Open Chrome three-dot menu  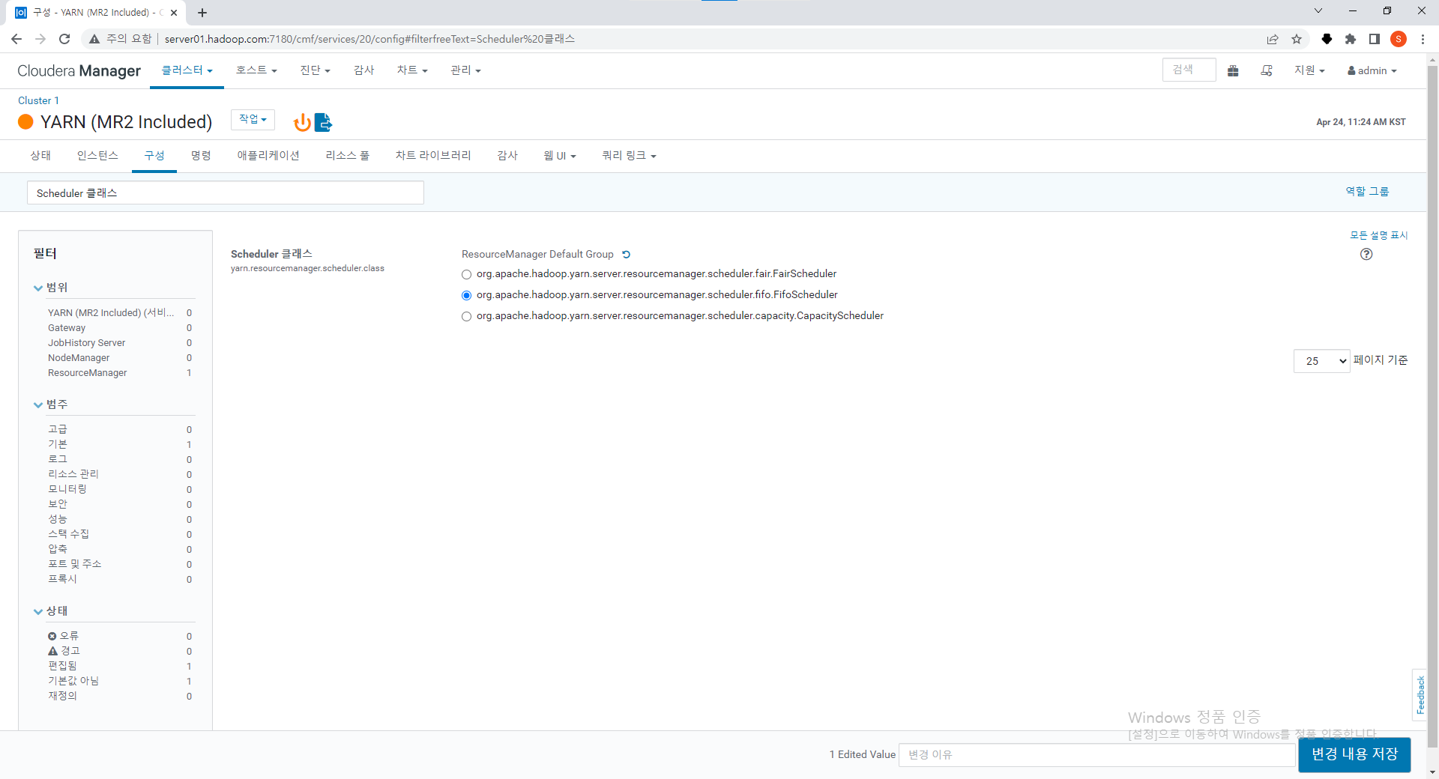point(1423,39)
